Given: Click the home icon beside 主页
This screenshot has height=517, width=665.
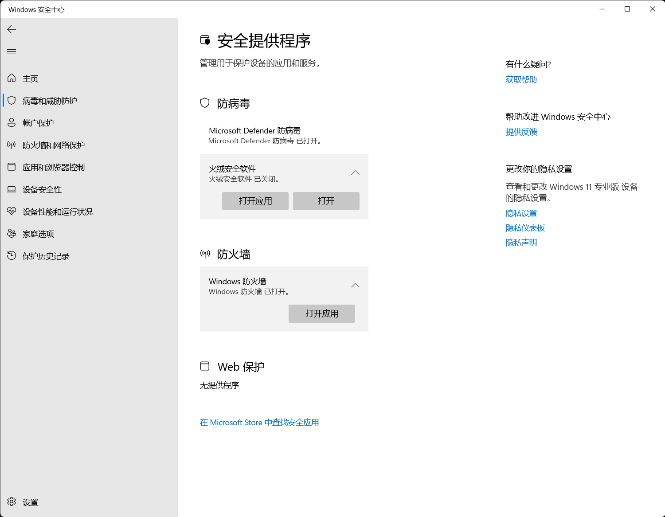Looking at the screenshot, I should click(x=12, y=78).
